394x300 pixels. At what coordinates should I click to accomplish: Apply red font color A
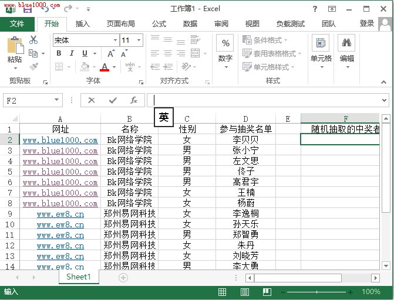pyautogui.click(x=105, y=67)
